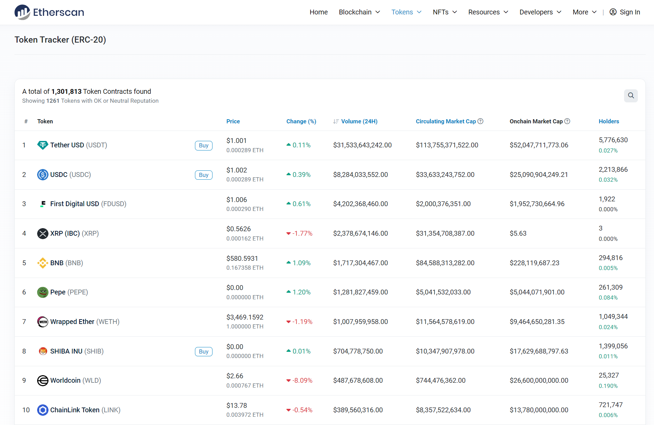Click the ChainLink Token icon
This screenshot has width=654, height=425.
coord(43,410)
